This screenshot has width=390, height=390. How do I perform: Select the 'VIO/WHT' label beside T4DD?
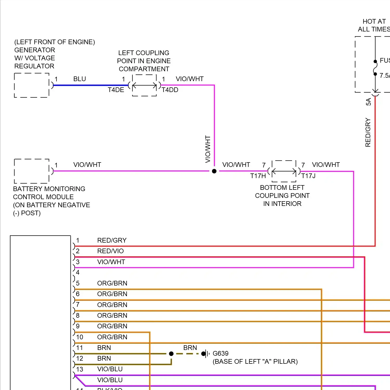[190, 79]
